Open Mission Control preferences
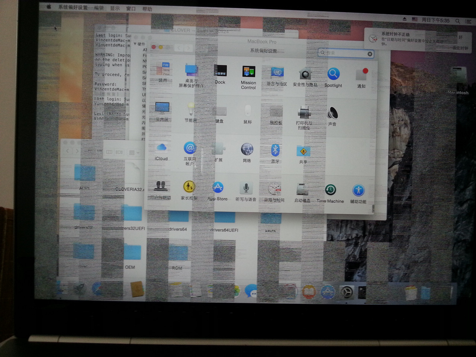Screen dimensions: 476x357 248,77
